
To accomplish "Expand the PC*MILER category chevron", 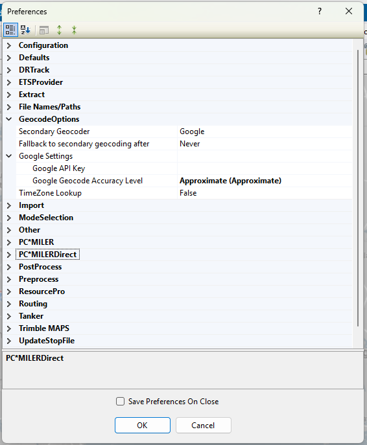I will pos(9,242).
